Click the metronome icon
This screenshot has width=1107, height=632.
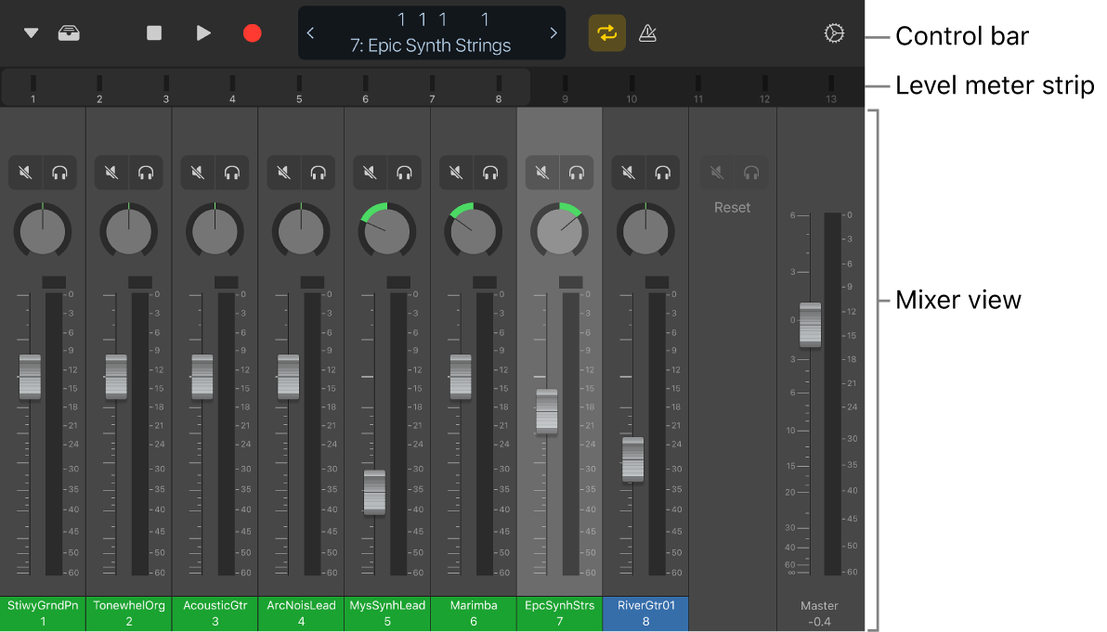[x=647, y=32]
